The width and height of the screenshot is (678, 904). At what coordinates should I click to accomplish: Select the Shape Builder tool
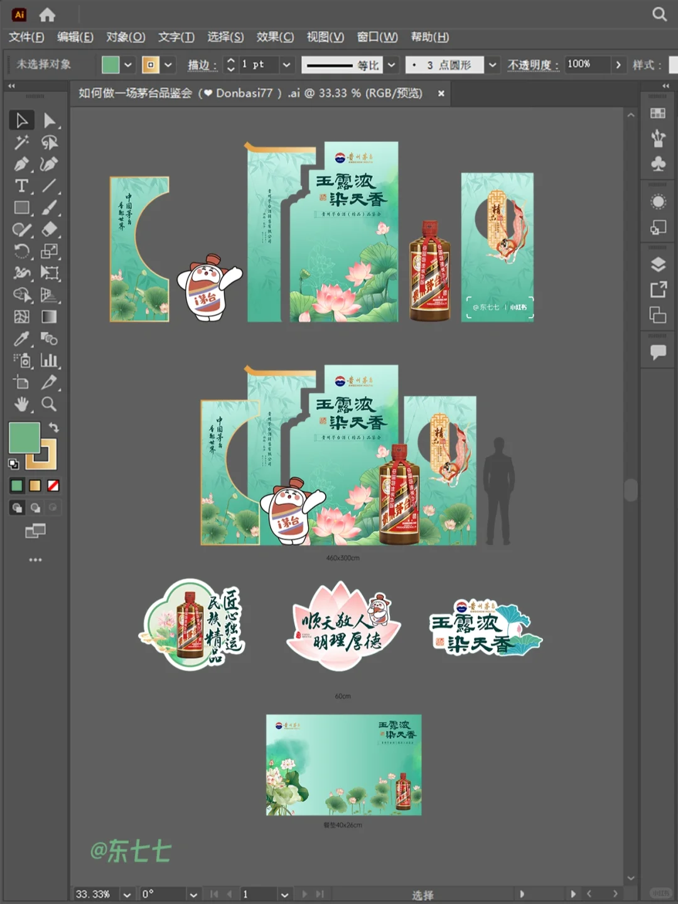click(21, 295)
